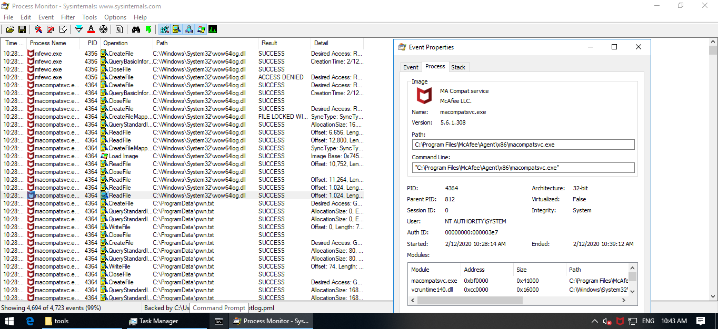The width and height of the screenshot is (718, 329).
Task: Sort modules by the Address column header
Action: (x=486, y=270)
